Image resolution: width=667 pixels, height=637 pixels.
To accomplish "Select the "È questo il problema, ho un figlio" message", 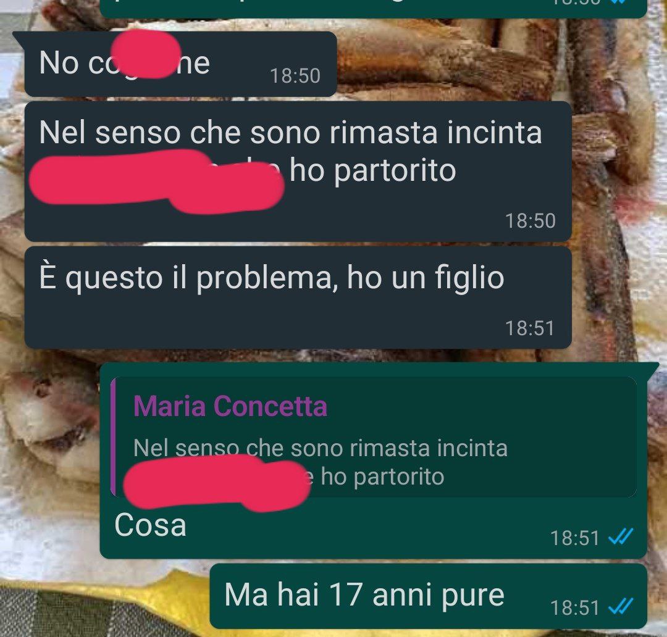I will [x=298, y=298].
